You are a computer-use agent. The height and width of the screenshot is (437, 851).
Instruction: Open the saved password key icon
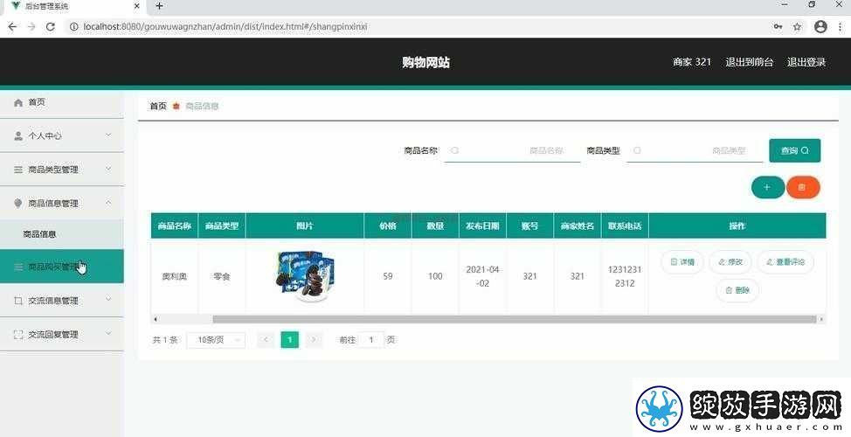coord(778,26)
